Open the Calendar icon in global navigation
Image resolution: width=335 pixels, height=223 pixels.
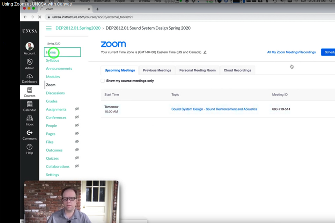[x=30, y=104]
